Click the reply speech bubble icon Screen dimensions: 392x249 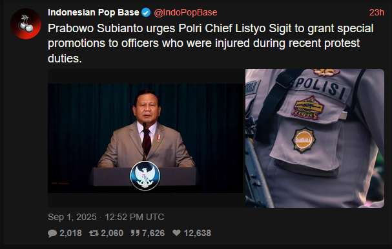pyautogui.click(x=52, y=234)
